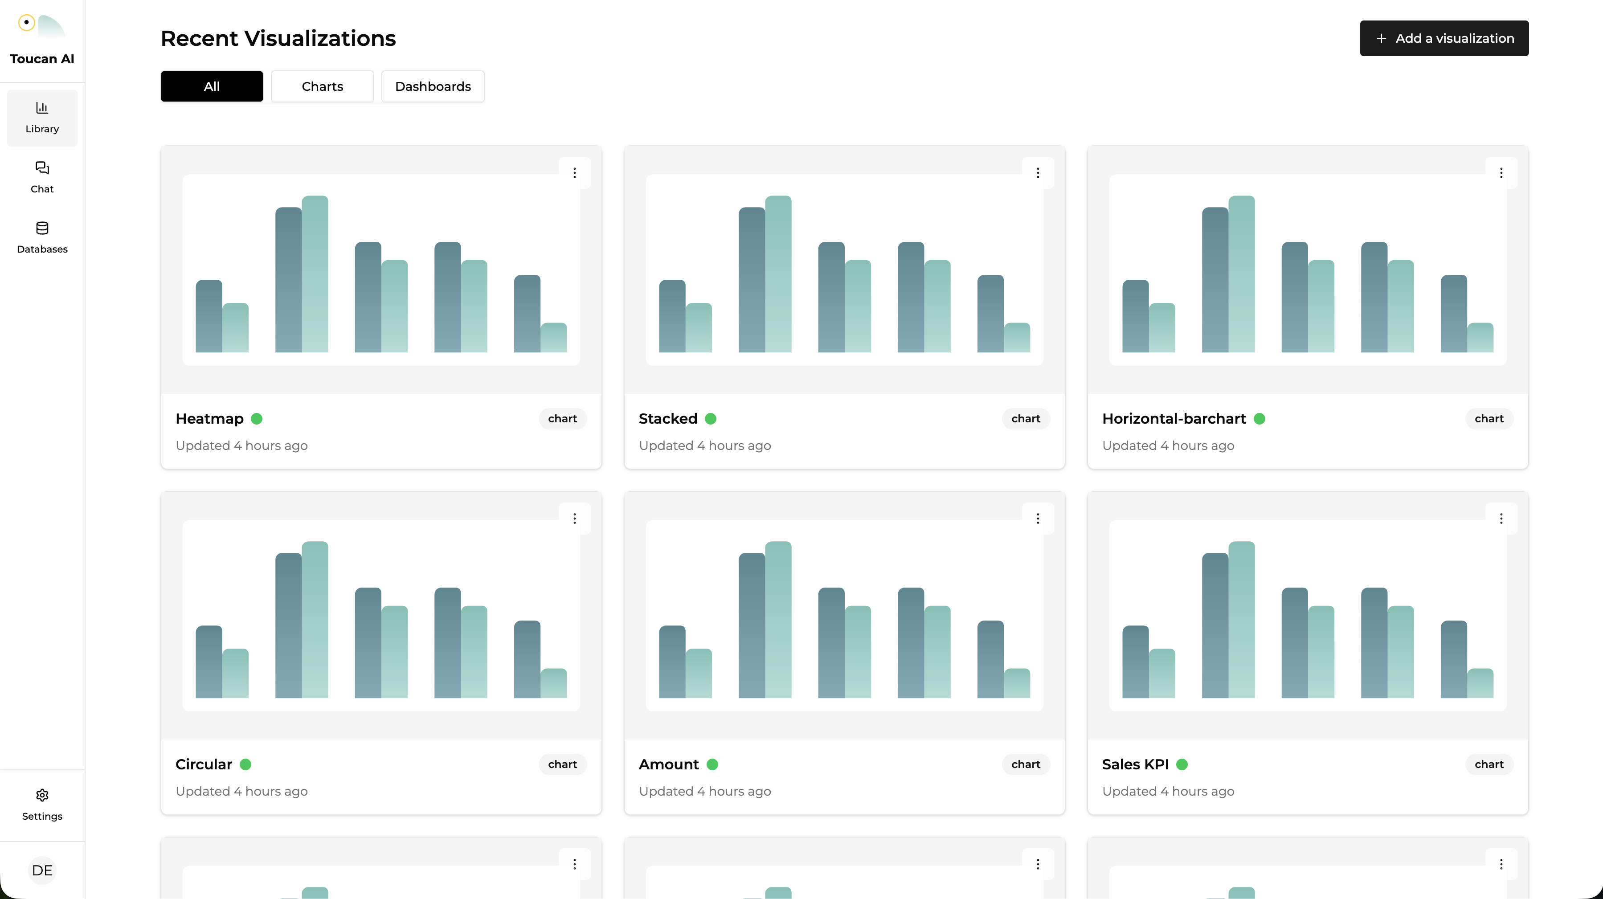The width and height of the screenshot is (1603, 899).
Task: Click the chart tag on Amount card
Action: point(1026,764)
